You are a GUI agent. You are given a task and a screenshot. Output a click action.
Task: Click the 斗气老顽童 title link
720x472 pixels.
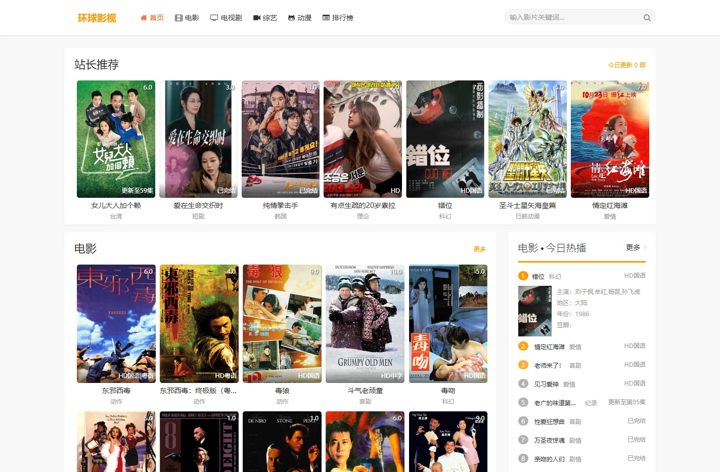365,391
